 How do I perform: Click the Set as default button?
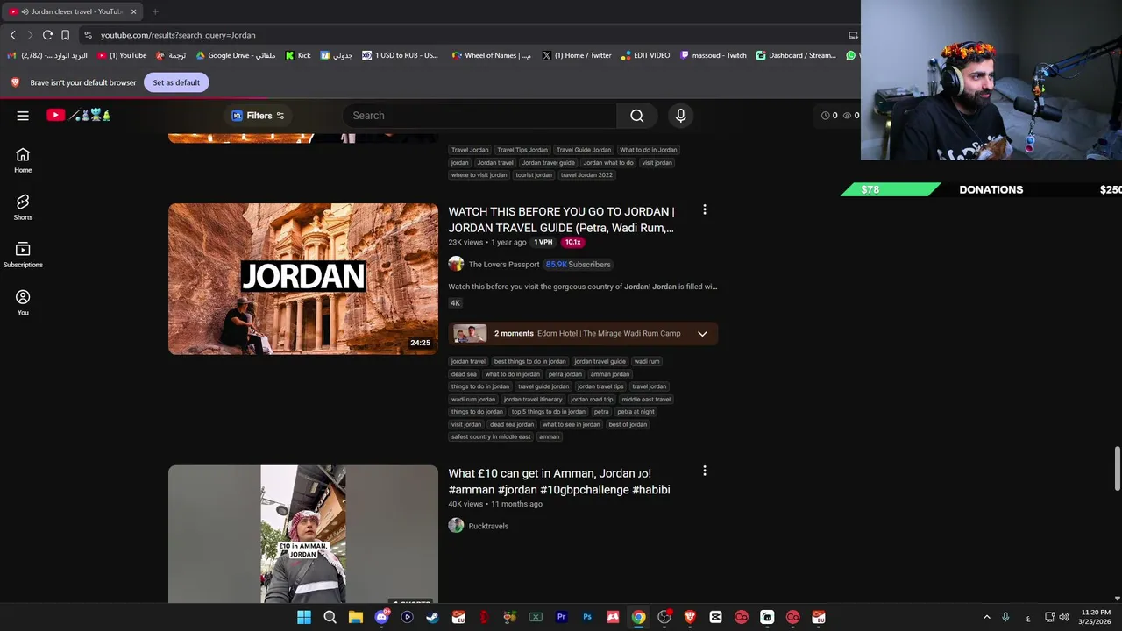(176, 82)
